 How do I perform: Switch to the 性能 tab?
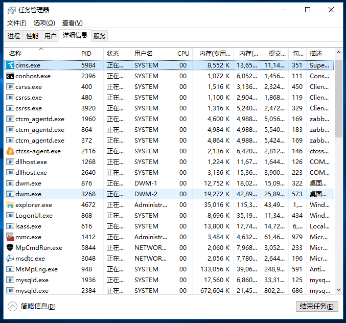32,36
